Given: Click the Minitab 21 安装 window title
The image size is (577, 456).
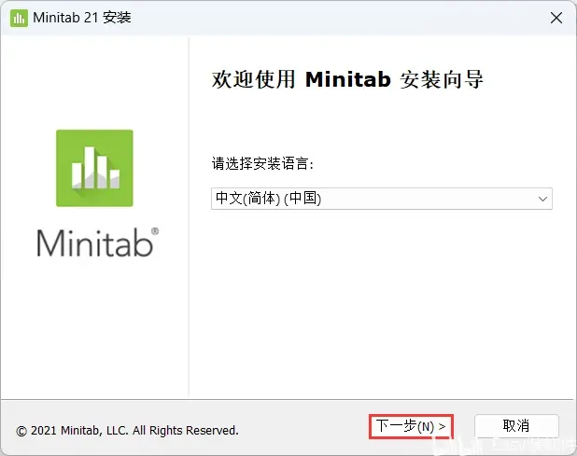Looking at the screenshot, I should pyautogui.click(x=82, y=18).
